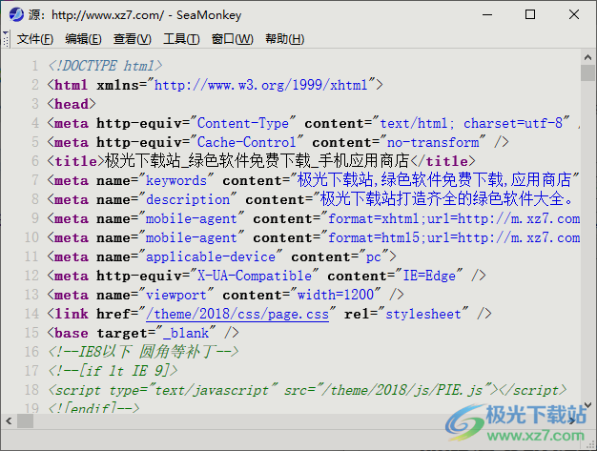The image size is (597, 451).
Task: Click the _blank attribute value
Action: click(x=186, y=333)
